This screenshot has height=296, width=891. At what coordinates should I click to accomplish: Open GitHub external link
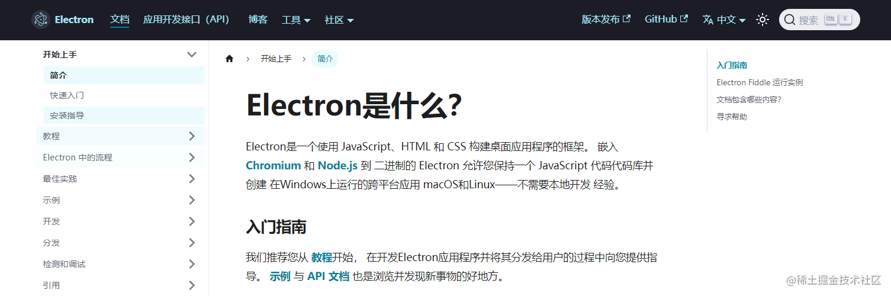pos(666,19)
